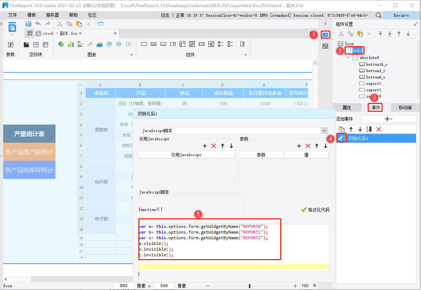This screenshot has width=421, height=290.
Task: Click the width field showing 960
Action: click(123, 286)
